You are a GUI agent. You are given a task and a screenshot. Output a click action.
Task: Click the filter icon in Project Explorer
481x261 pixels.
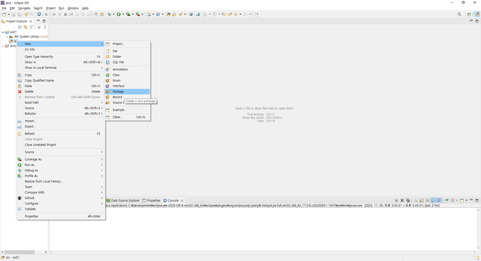(31, 27)
